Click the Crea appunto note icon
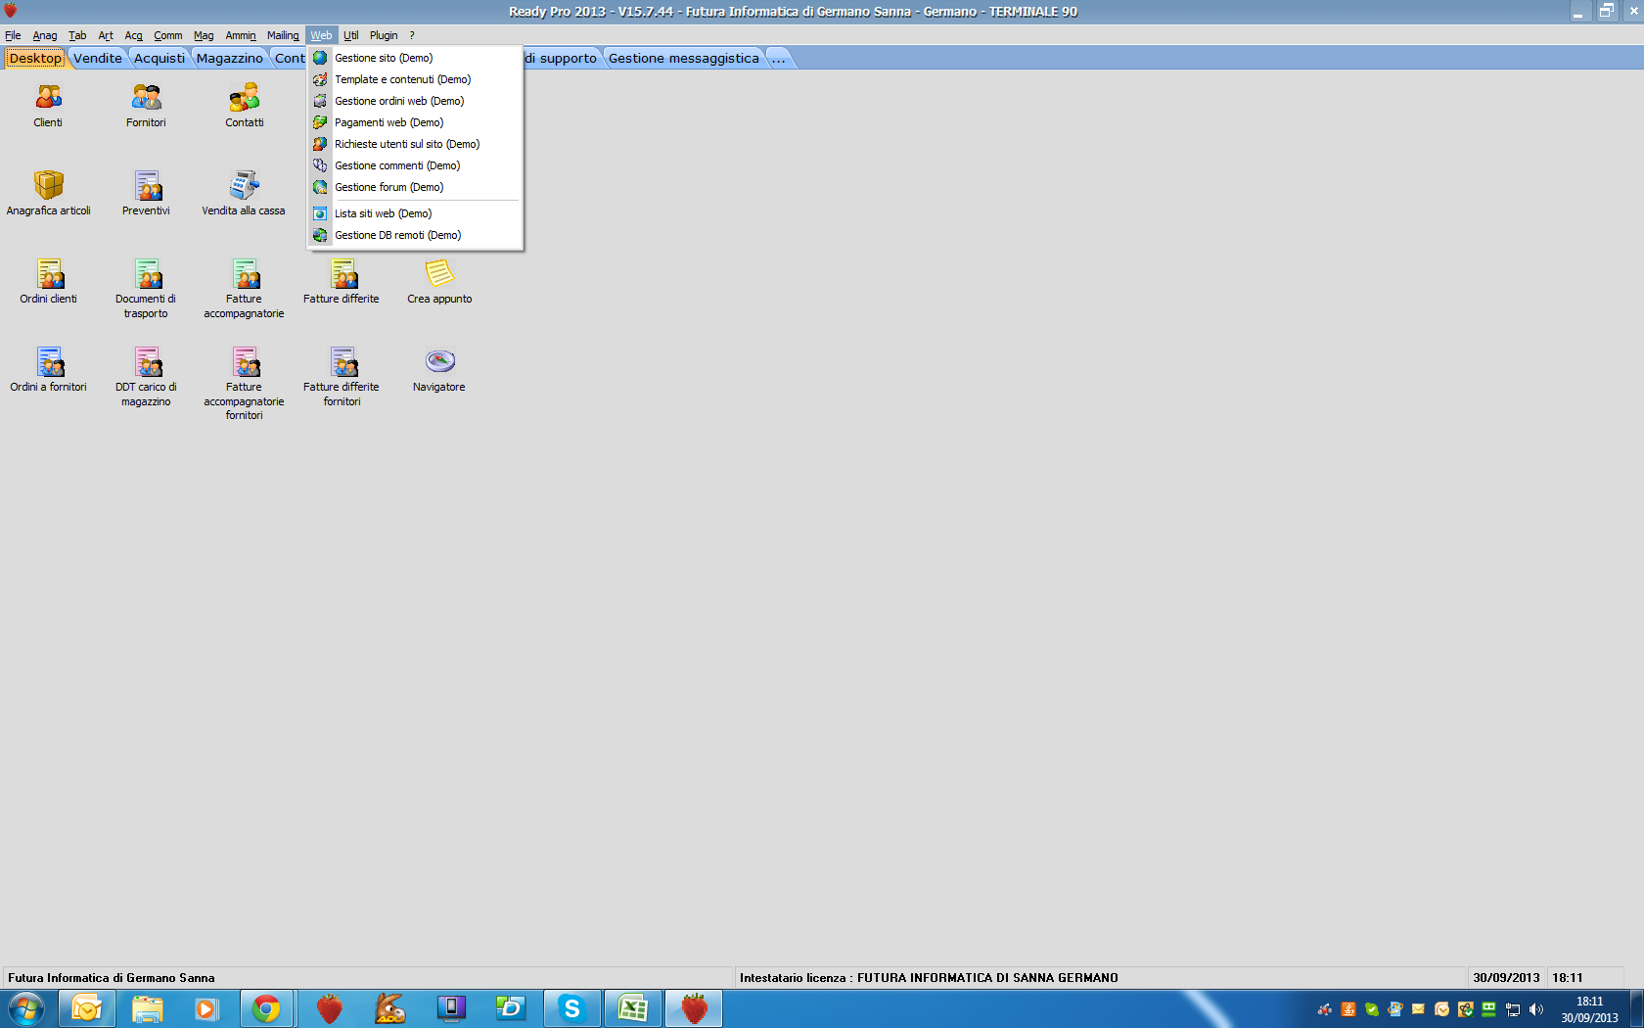 [439, 281]
